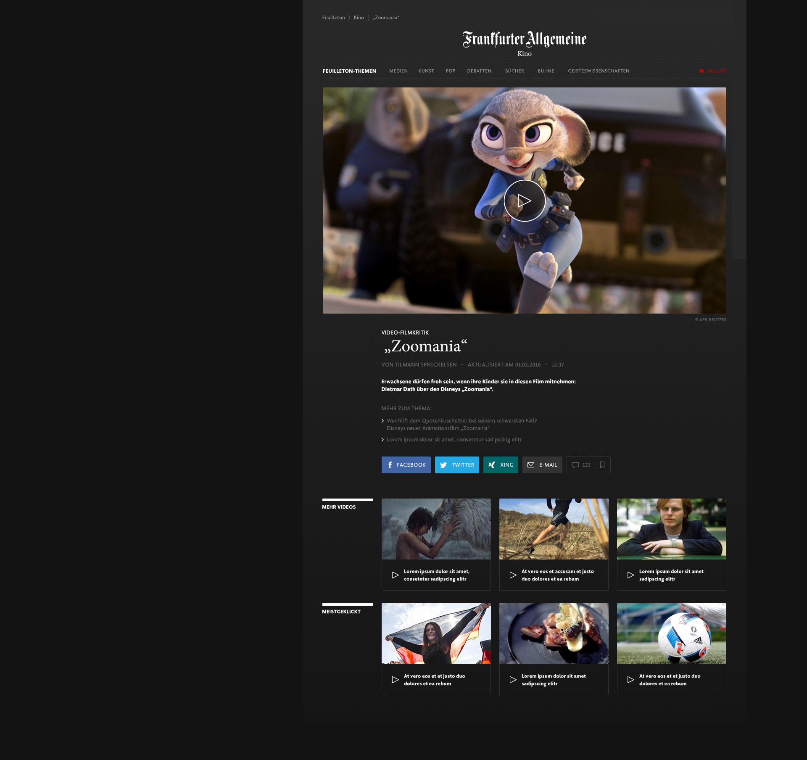
Task: Open the Kino breadcrumb link
Action: (x=359, y=18)
